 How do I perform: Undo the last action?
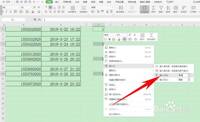(x=34, y=2)
